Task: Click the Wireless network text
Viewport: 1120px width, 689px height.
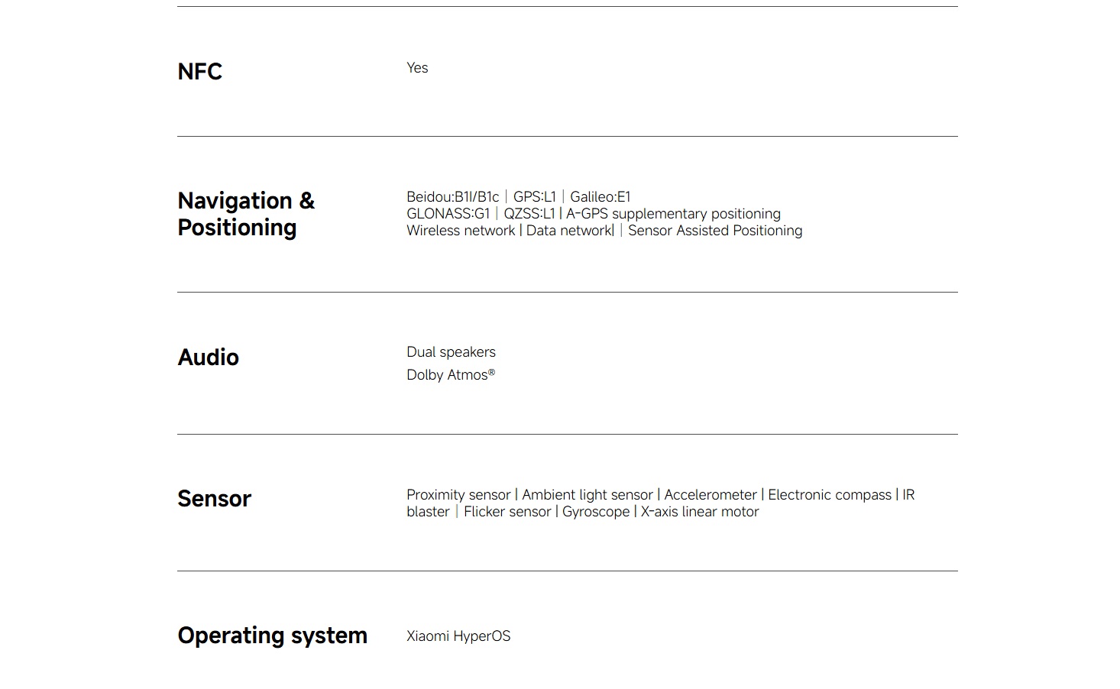Action: 461,230
